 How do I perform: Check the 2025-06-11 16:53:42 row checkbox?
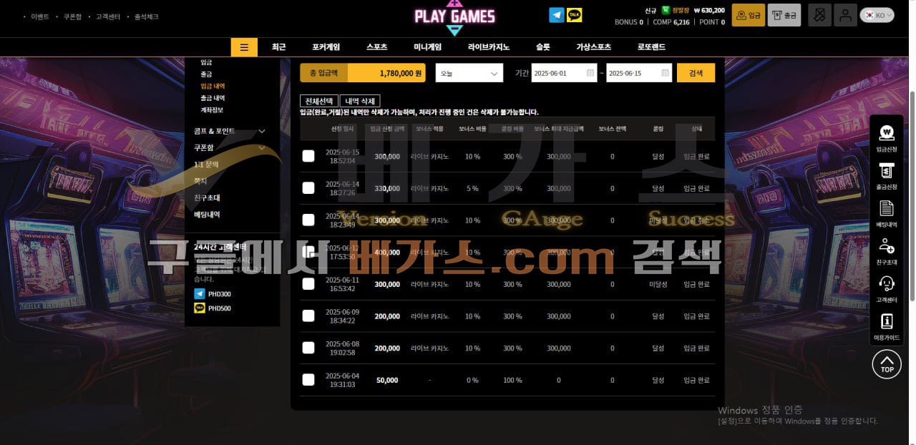[x=308, y=284]
